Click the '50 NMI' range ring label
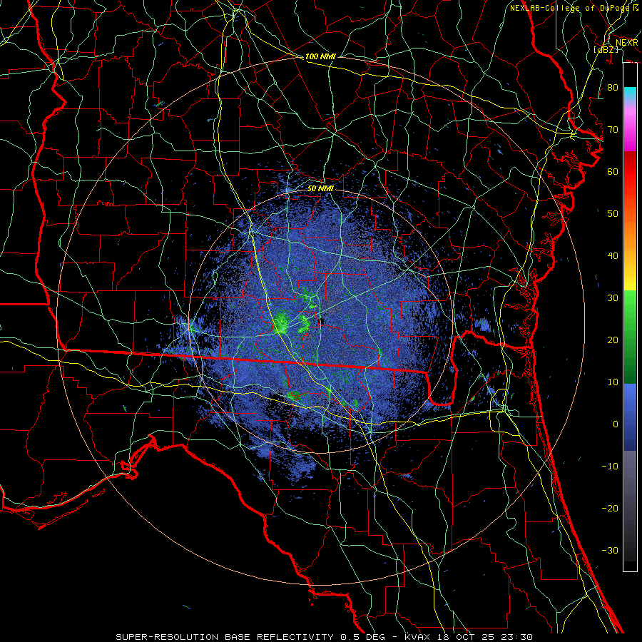This screenshot has width=642, height=642. coord(320,188)
